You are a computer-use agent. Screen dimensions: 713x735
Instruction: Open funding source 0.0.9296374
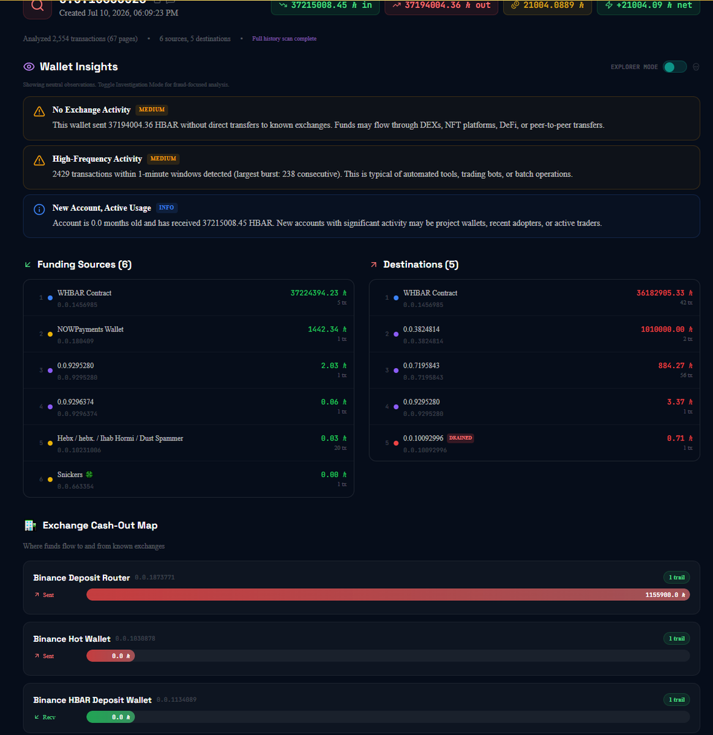pos(189,407)
